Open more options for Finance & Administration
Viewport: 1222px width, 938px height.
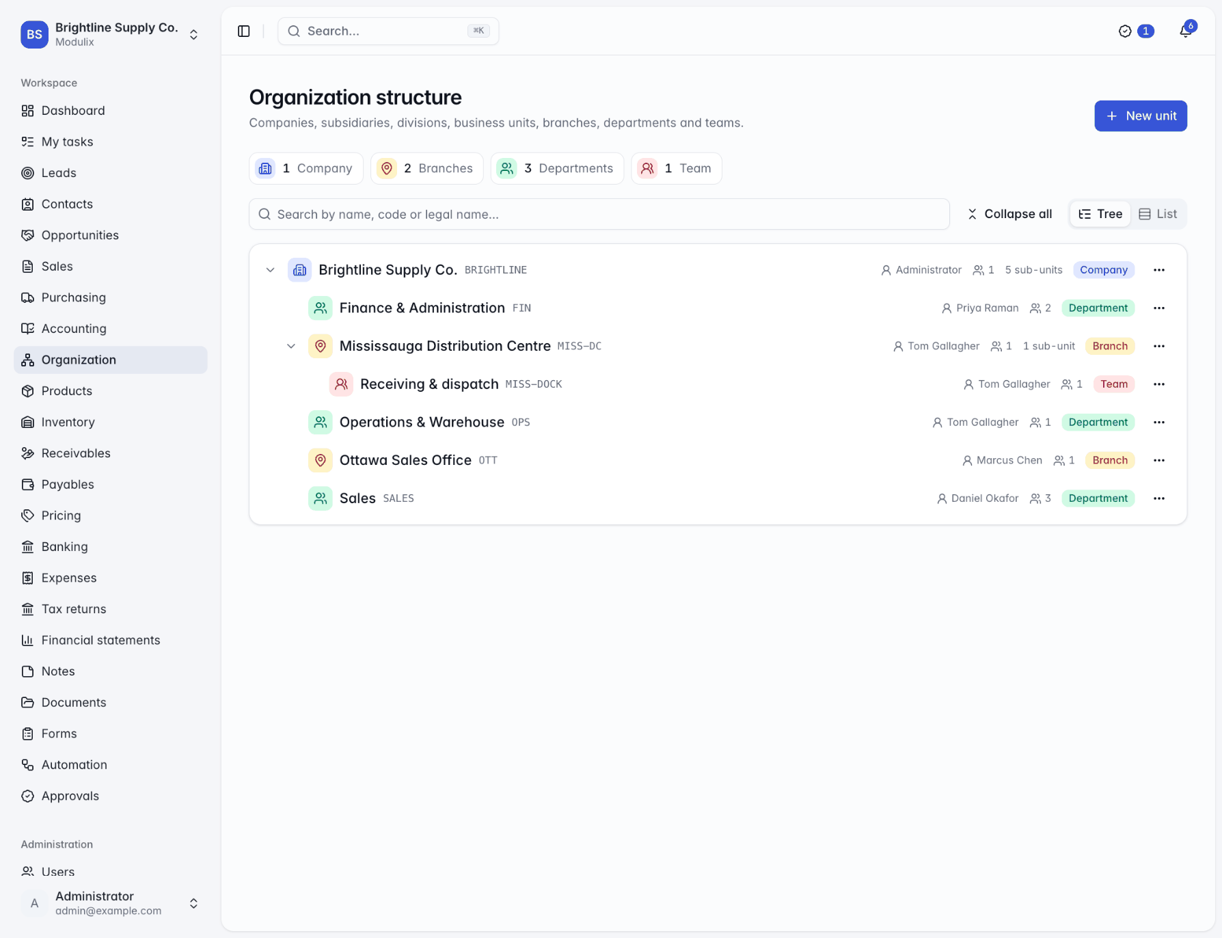pyautogui.click(x=1159, y=308)
